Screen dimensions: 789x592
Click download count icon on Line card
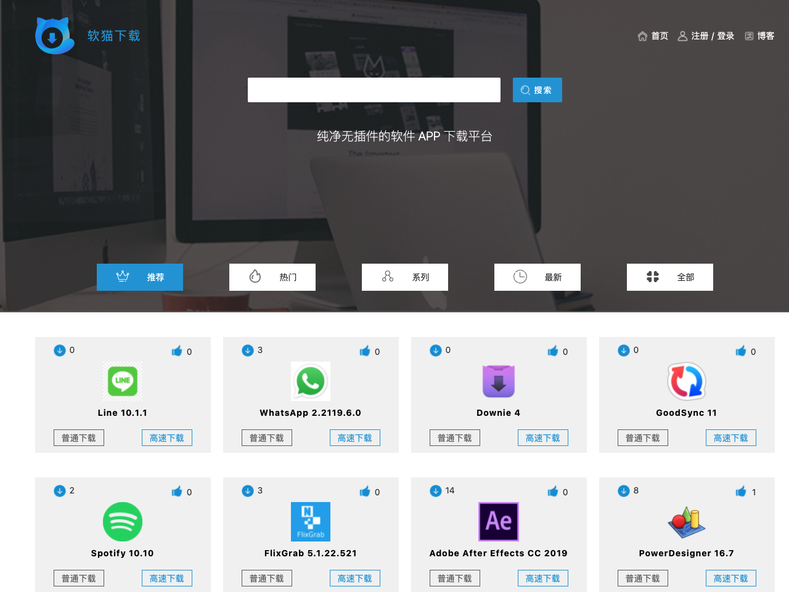[60, 351]
